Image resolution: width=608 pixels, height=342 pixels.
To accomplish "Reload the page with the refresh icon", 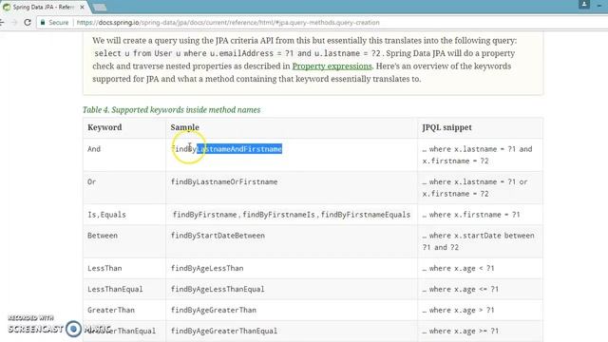I will point(28,23).
